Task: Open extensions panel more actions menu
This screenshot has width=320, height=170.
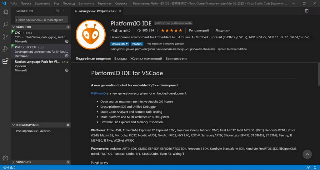Action: pos(65,11)
